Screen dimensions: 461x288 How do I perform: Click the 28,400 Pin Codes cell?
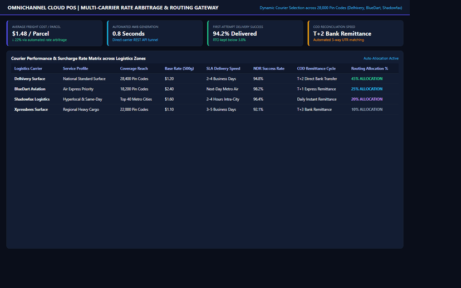tap(134, 79)
